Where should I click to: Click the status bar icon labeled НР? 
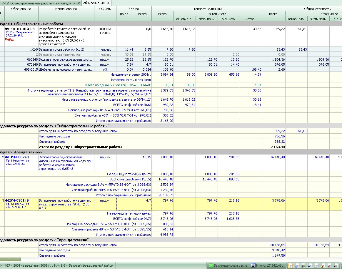pyautogui.click(x=310, y=266)
